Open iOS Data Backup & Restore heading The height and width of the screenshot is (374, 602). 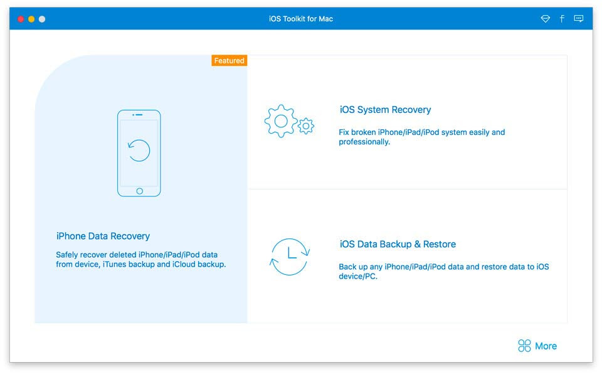tap(398, 244)
